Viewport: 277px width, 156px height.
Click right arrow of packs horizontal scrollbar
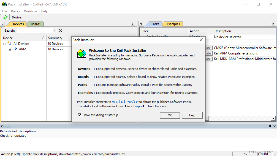click(273, 118)
